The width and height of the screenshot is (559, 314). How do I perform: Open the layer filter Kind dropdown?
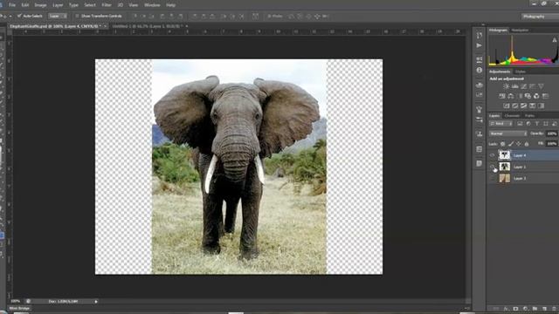coord(500,124)
